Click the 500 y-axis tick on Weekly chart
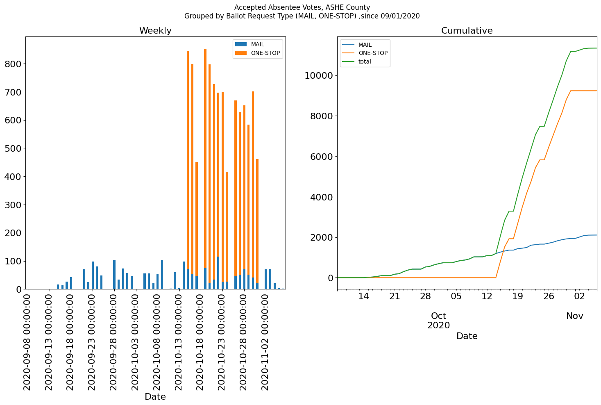Screen dimensions: 601x405 click(13, 148)
